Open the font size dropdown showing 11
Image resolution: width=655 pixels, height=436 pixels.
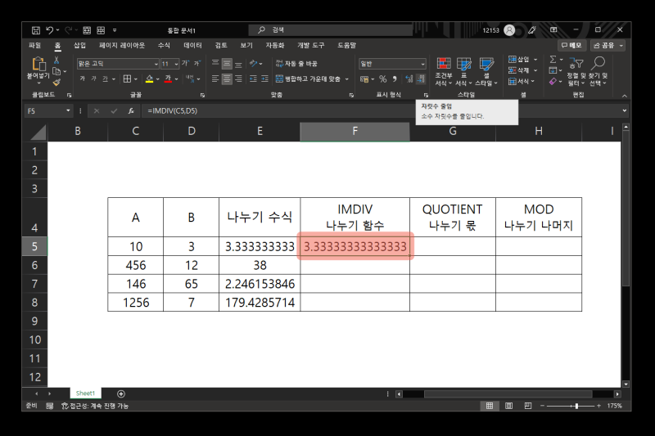(176, 64)
